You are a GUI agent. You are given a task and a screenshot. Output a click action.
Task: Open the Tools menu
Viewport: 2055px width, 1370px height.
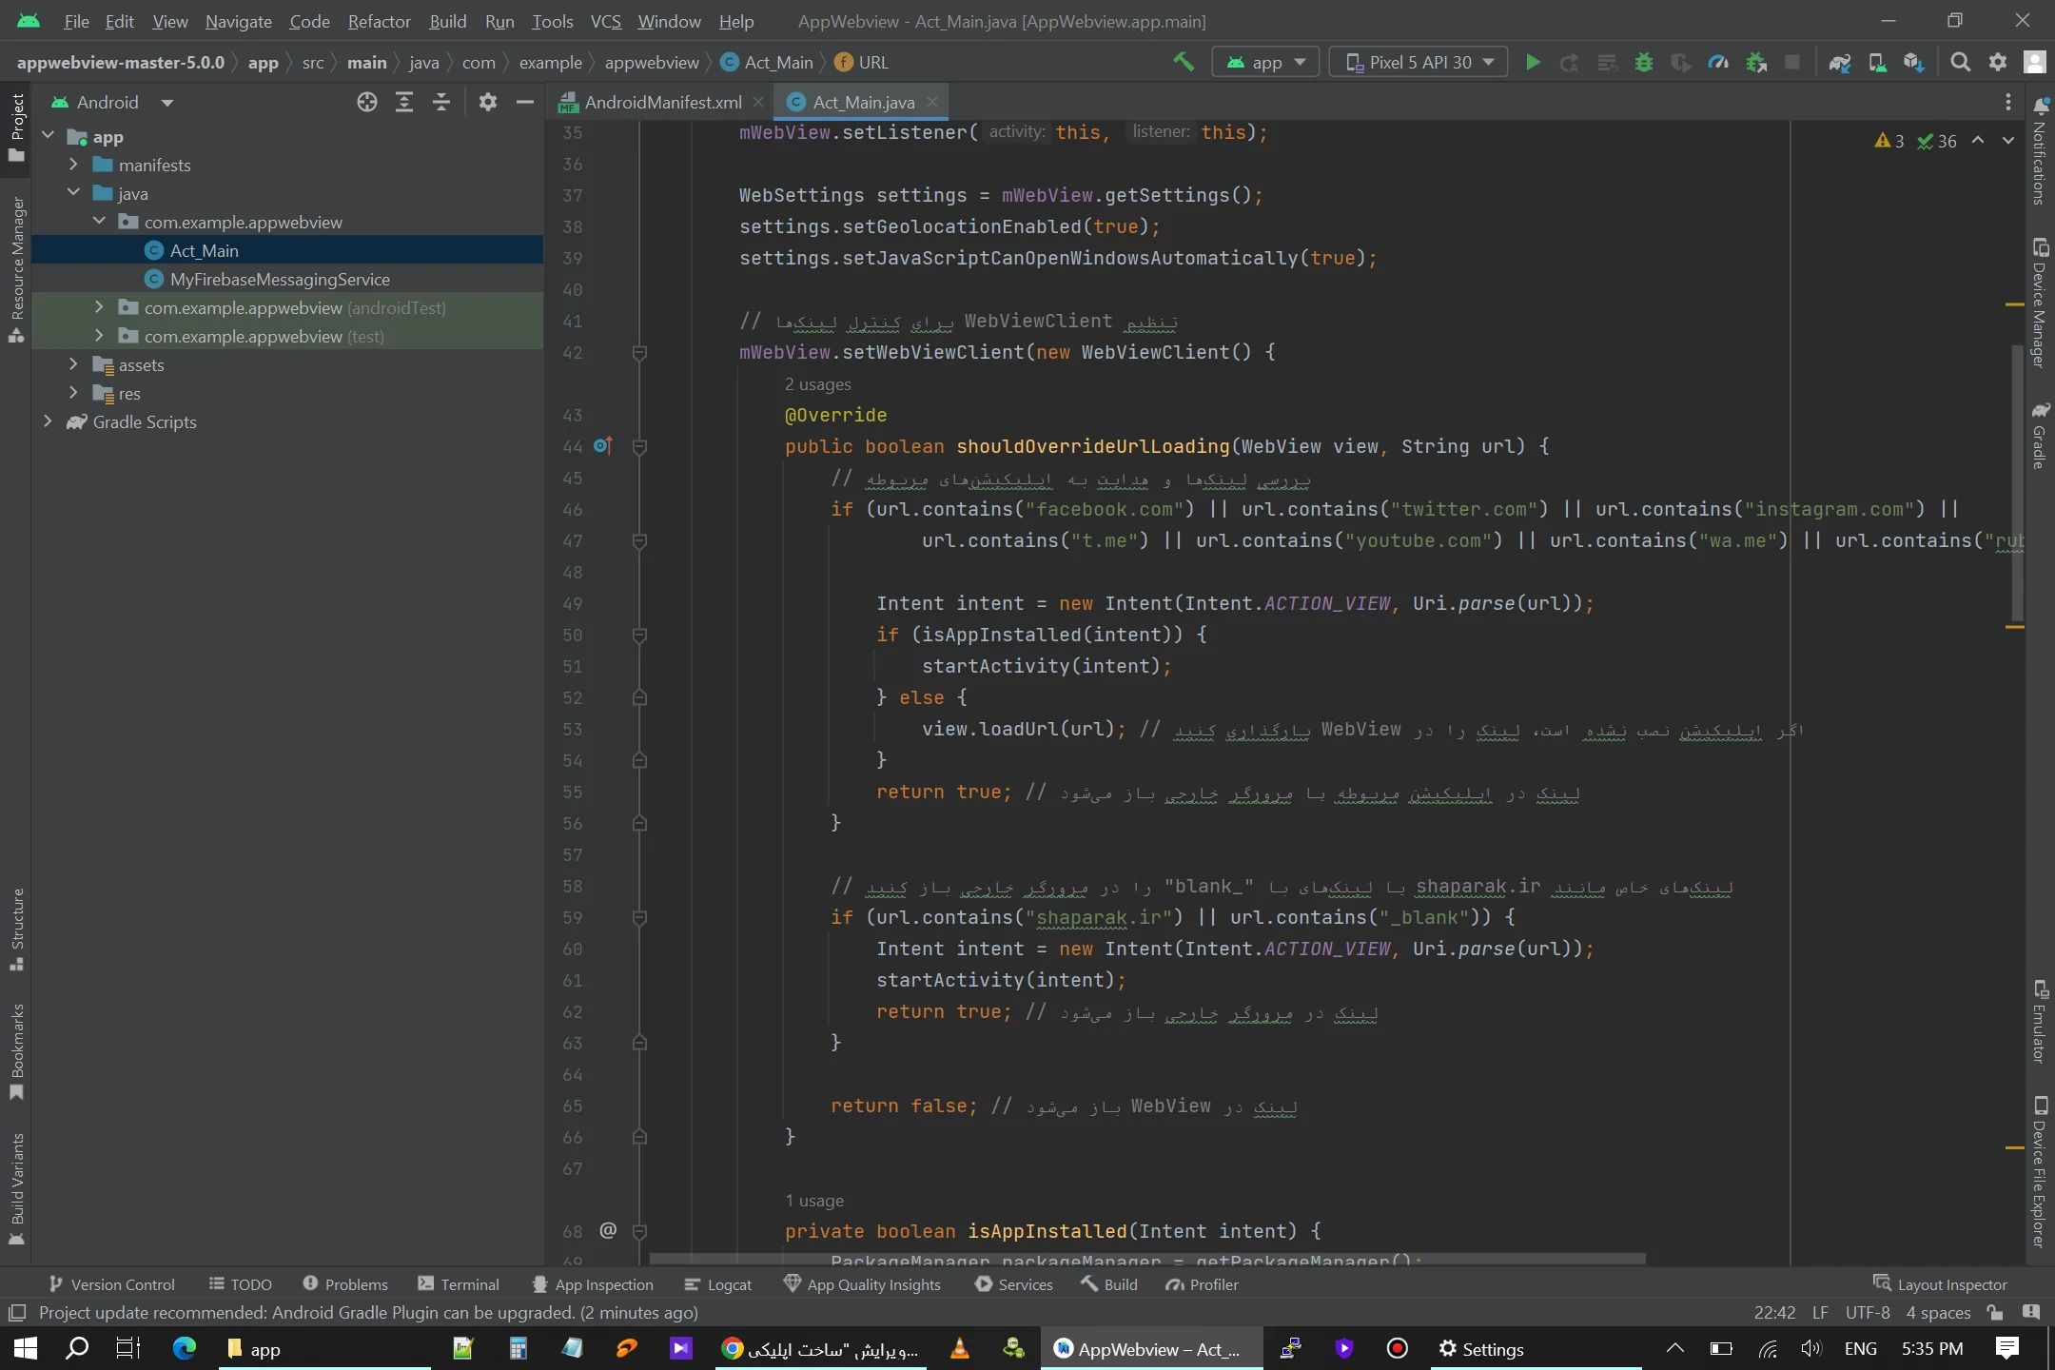pos(553,21)
